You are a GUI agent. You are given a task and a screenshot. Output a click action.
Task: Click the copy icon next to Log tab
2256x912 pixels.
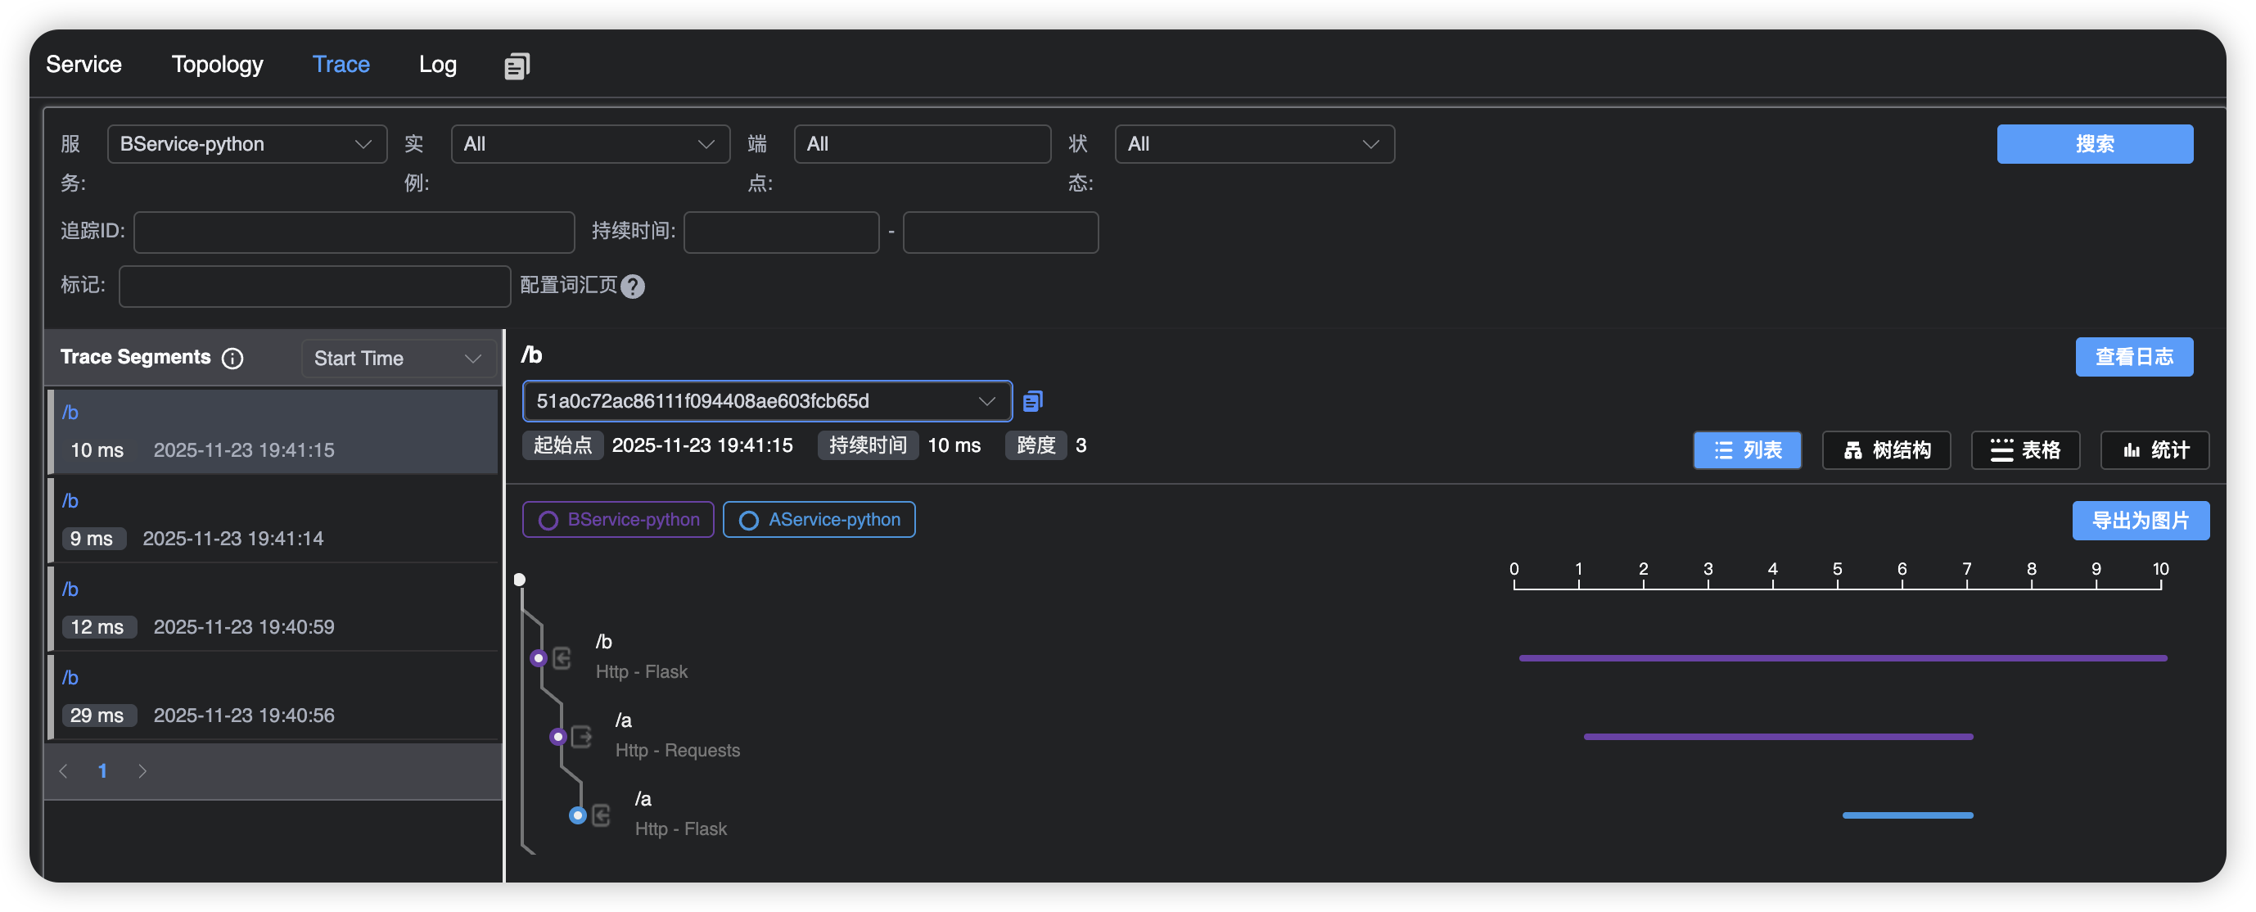pos(517,65)
